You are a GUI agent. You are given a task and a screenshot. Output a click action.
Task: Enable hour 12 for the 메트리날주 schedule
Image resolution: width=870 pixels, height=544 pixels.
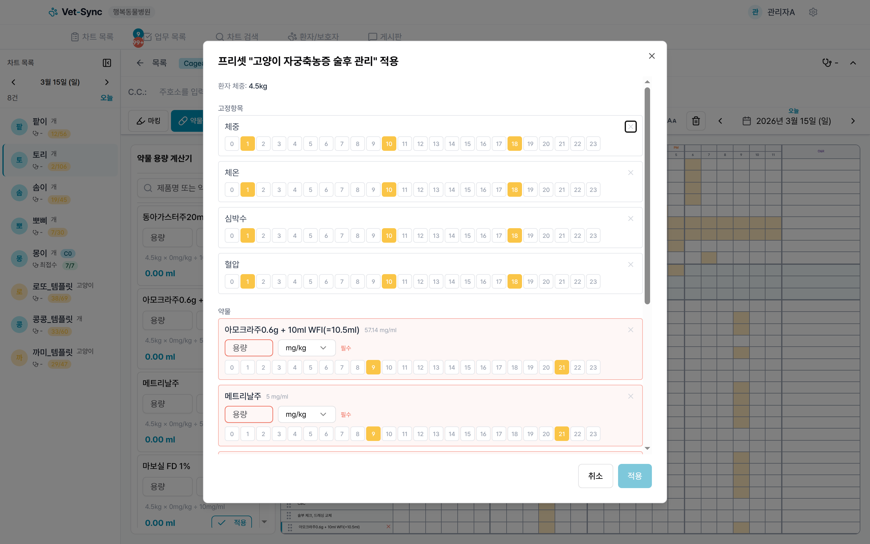click(x=420, y=434)
